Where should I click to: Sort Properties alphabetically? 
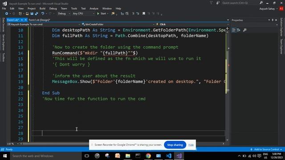point(239,30)
